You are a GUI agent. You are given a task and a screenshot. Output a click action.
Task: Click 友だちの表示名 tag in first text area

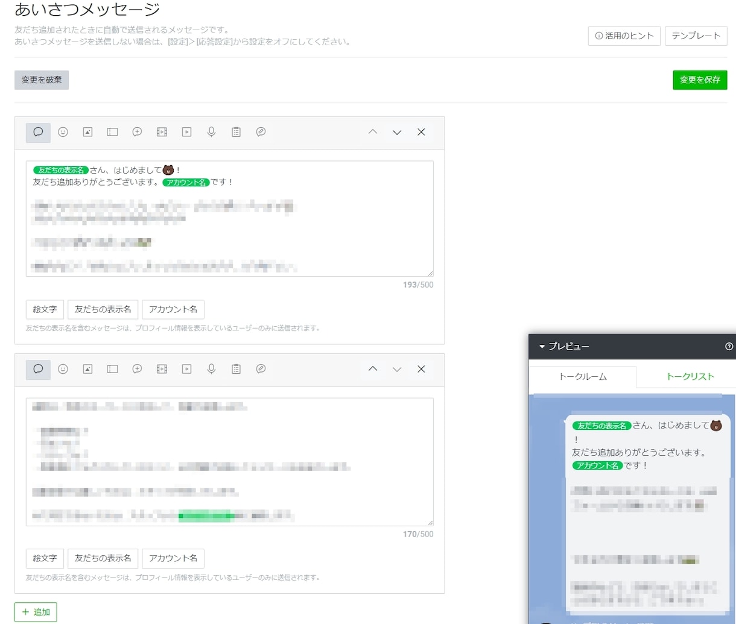61,170
